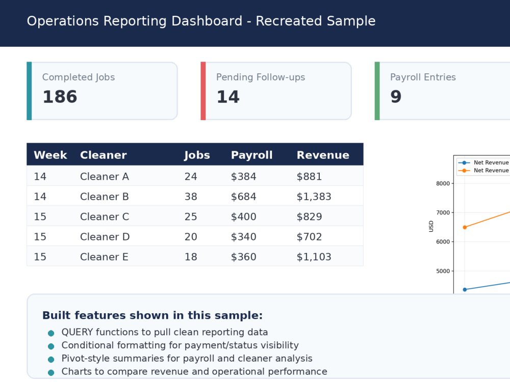
Task: Click the Payroll column header
Action: [252, 155]
